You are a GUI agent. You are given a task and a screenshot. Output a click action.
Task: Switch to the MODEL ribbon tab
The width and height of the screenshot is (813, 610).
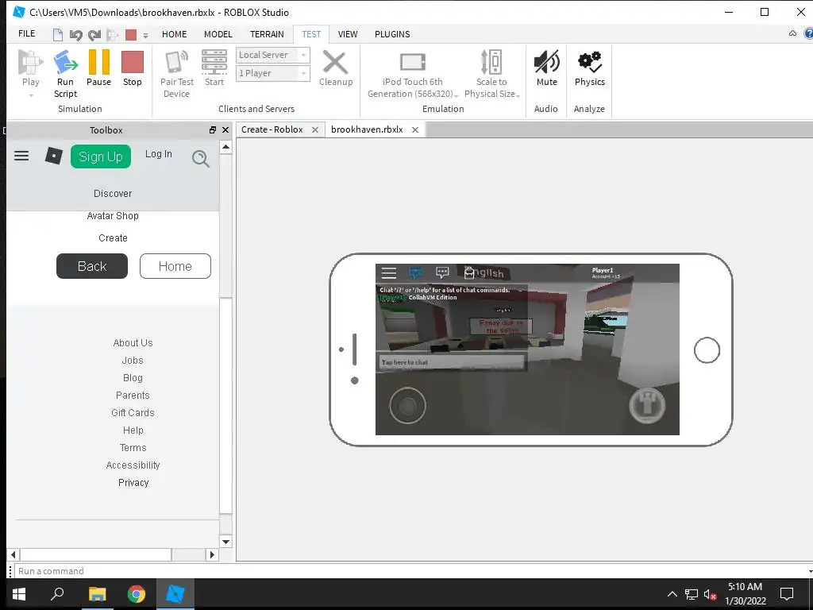pyautogui.click(x=218, y=34)
